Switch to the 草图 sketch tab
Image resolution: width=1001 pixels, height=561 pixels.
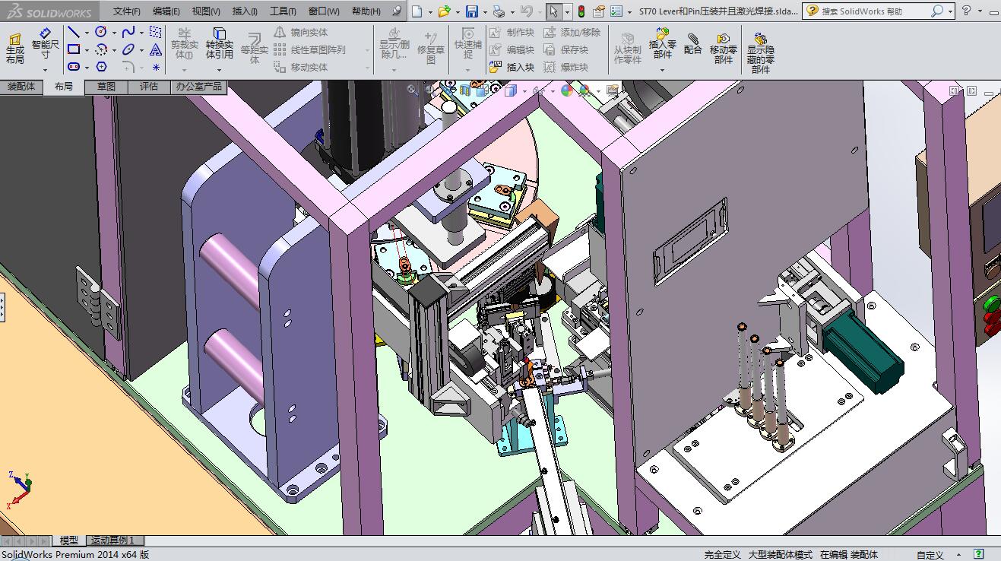pos(106,87)
